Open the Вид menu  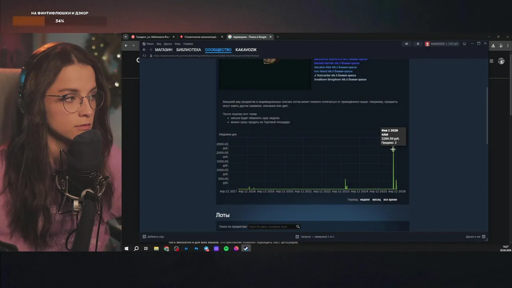click(x=159, y=44)
